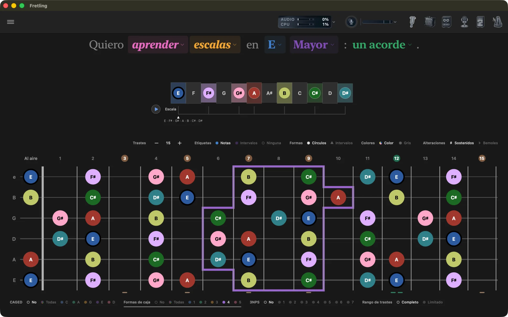Viewport: 508px width, 317px height.
Task: Select the D# note in chromatic strip
Action: [x=345, y=93]
